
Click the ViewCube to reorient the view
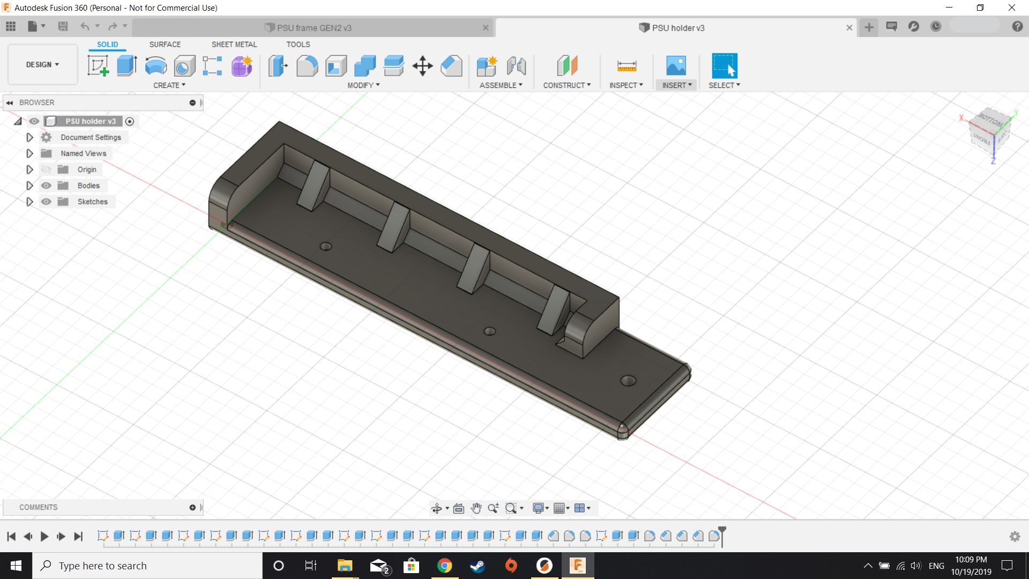coord(990,132)
